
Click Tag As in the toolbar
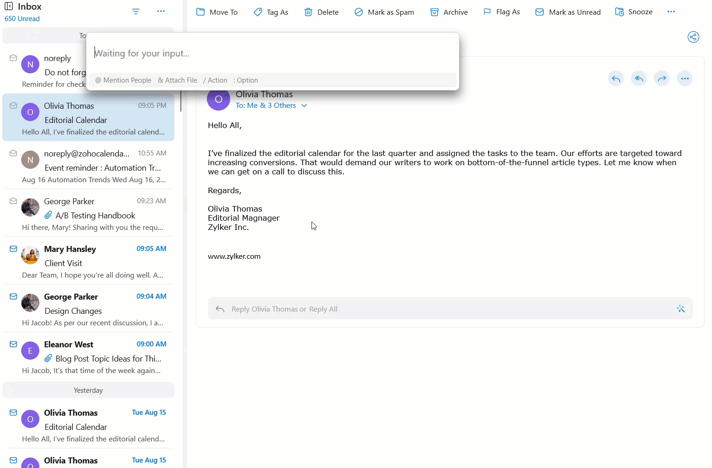pos(271,12)
